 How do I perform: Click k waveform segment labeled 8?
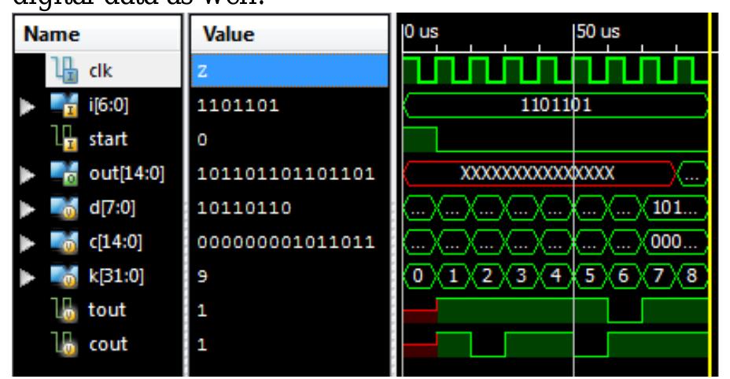click(x=693, y=276)
